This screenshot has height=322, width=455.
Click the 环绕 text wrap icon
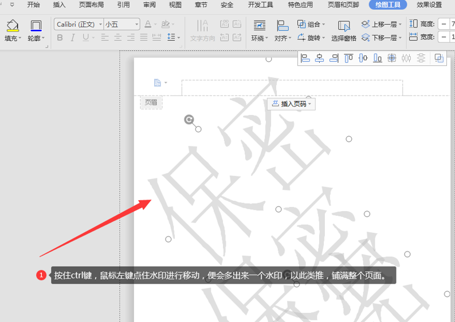[x=260, y=26]
